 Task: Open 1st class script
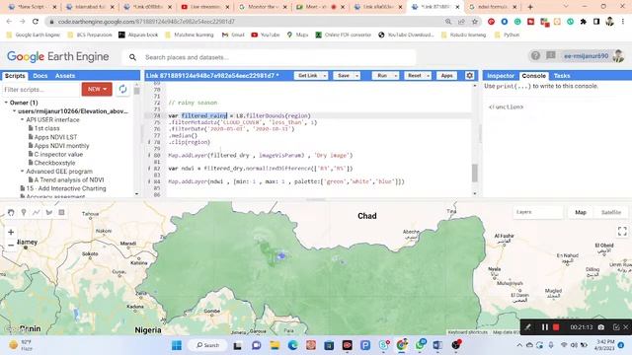(x=46, y=128)
